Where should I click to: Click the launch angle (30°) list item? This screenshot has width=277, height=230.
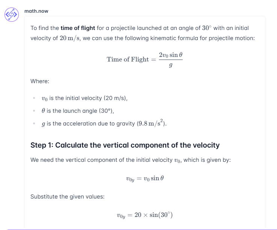point(78,111)
